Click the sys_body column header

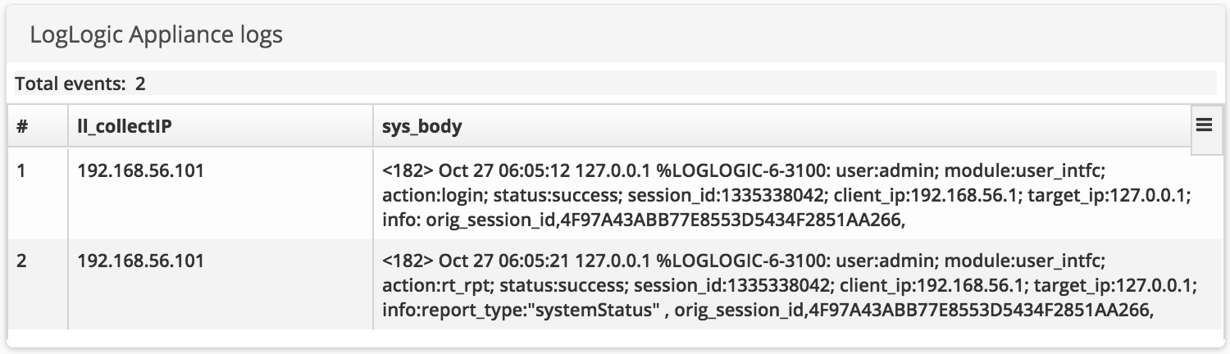422,127
